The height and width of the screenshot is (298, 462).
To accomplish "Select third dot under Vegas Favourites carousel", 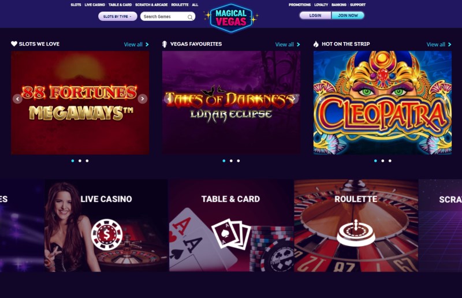I will point(239,161).
